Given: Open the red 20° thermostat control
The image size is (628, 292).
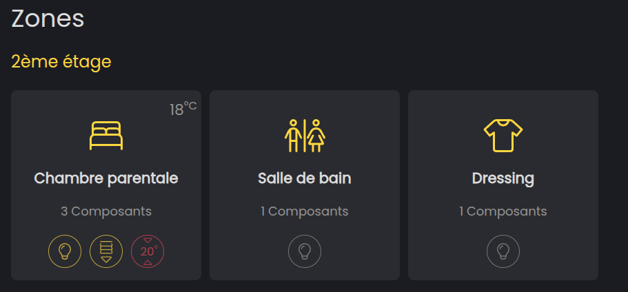Looking at the screenshot, I should point(148,251).
